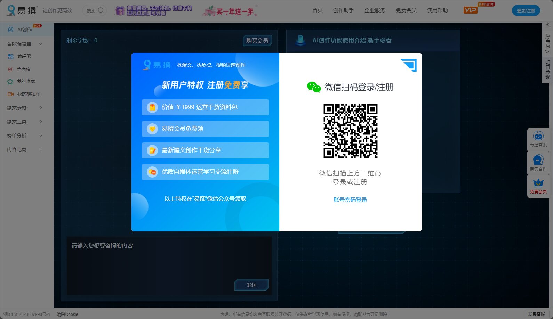The image size is (553, 319).
Task: Open 我的视频库 video library
Action: [28, 94]
